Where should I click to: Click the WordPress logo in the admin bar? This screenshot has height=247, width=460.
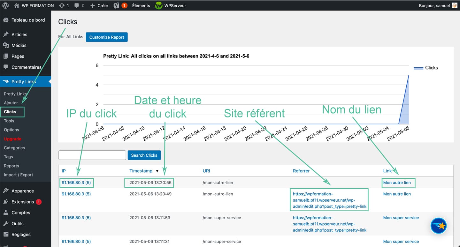[x=5, y=5]
